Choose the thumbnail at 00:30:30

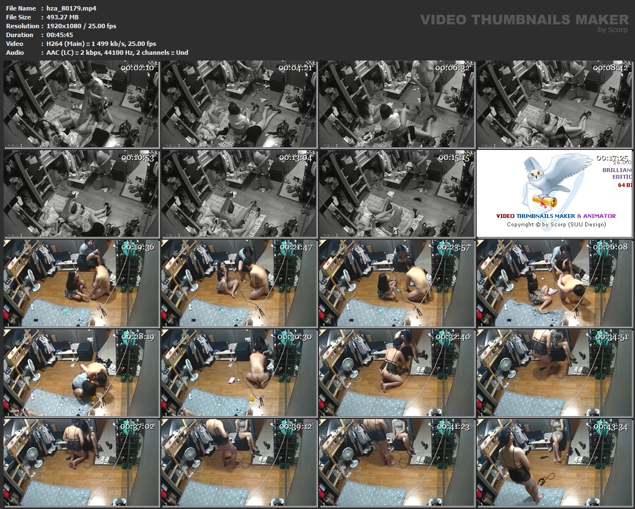coord(239,373)
